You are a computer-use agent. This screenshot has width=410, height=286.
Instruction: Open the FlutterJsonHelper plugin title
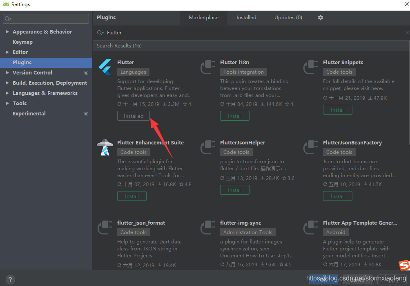[243, 142]
